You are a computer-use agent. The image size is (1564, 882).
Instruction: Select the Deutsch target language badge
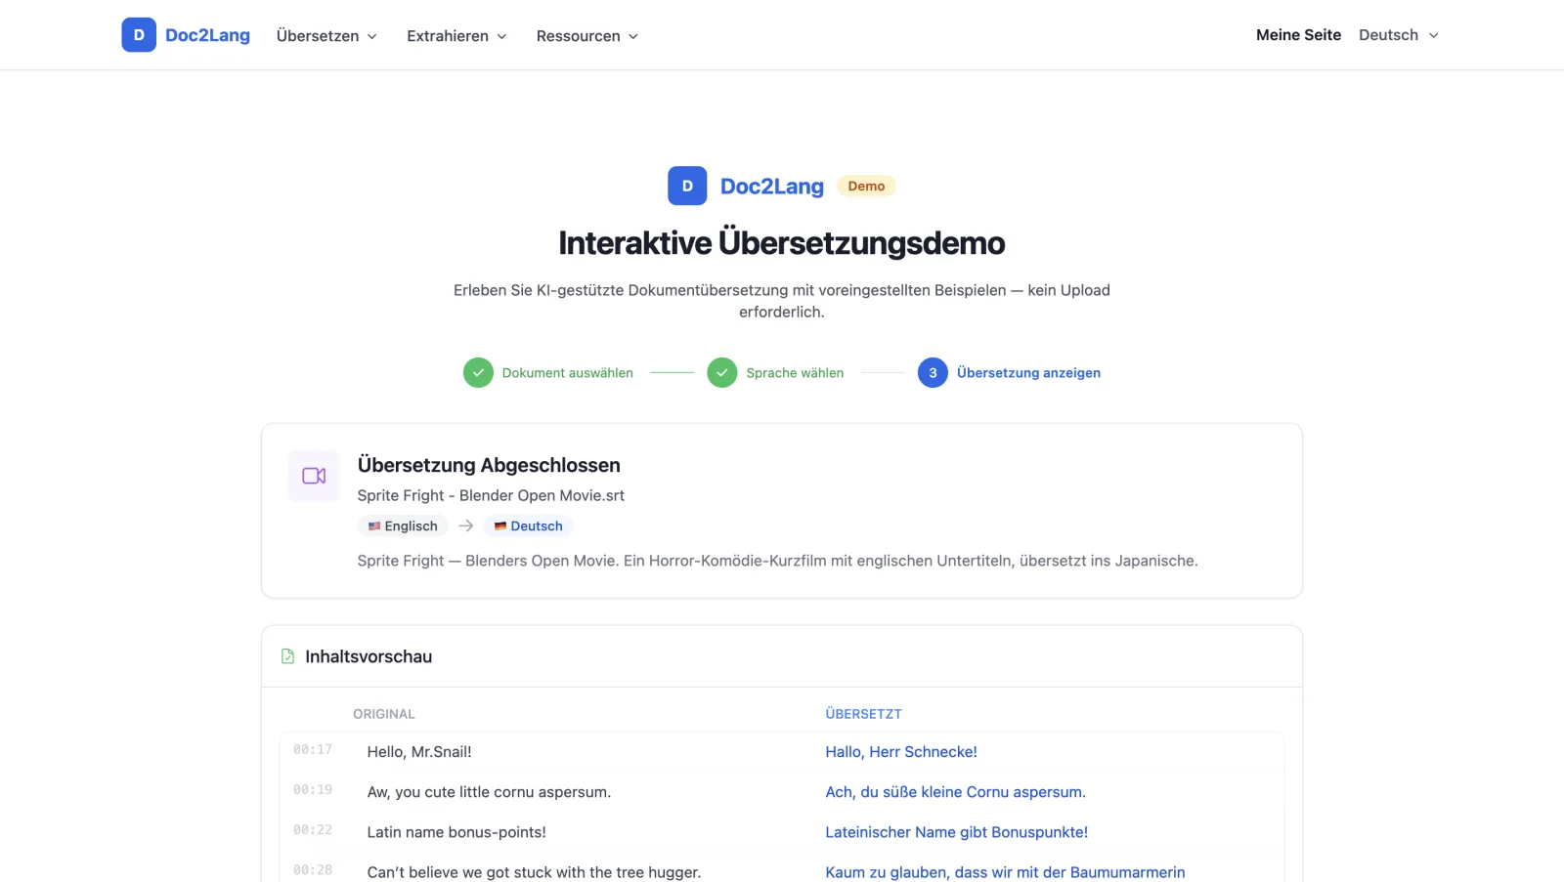[528, 525]
